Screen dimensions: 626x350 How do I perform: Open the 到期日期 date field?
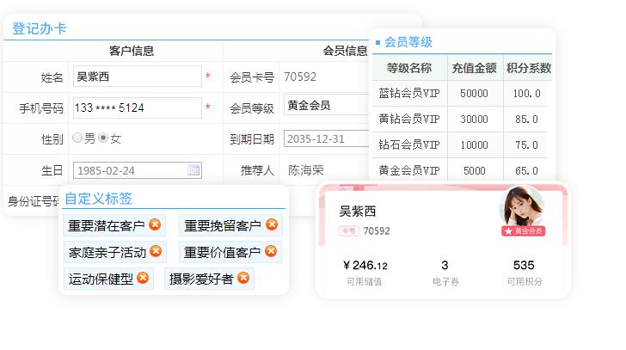tap(327, 138)
